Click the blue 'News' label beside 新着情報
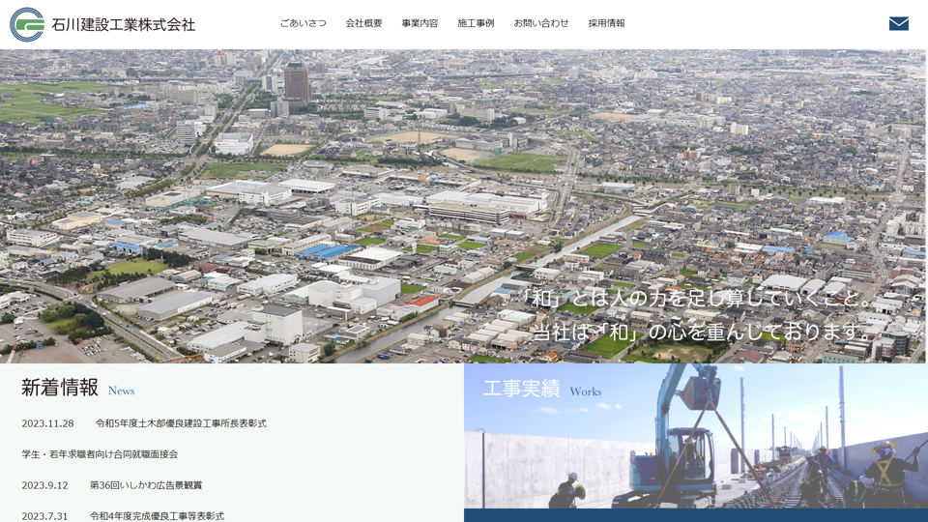Image resolution: width=928 pixels, height=522 pixels. point(122,391)
